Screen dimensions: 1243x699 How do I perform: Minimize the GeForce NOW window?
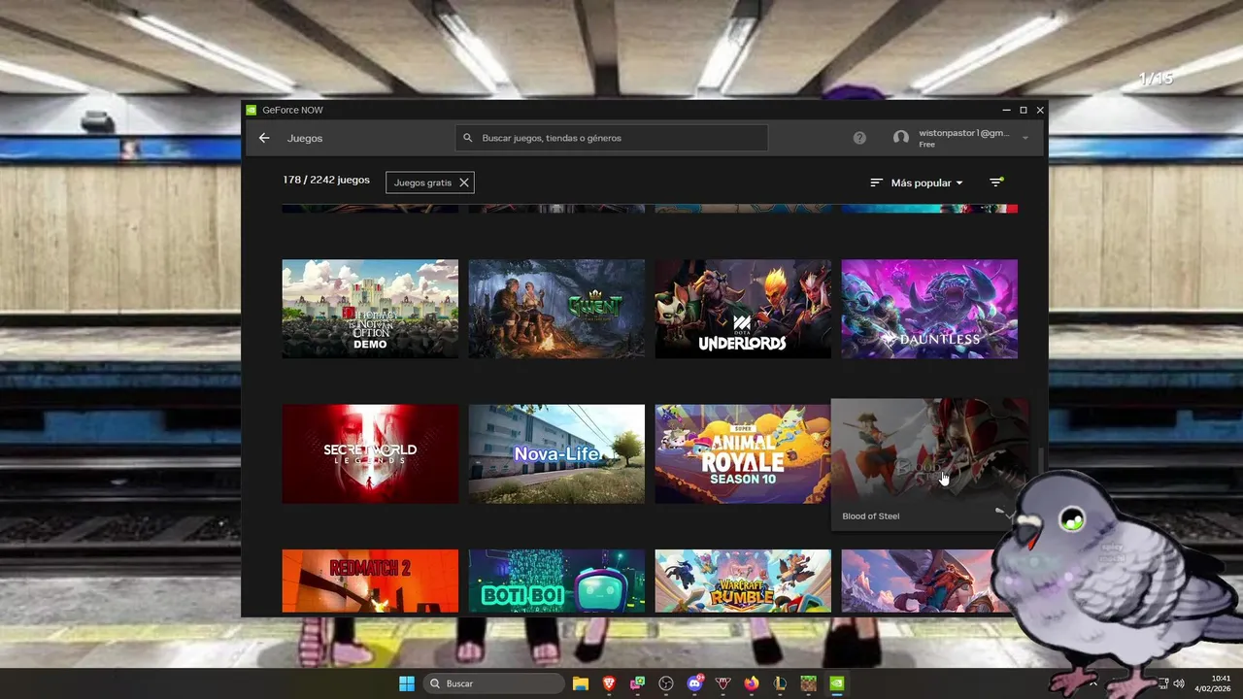[x=1007, y=110]
